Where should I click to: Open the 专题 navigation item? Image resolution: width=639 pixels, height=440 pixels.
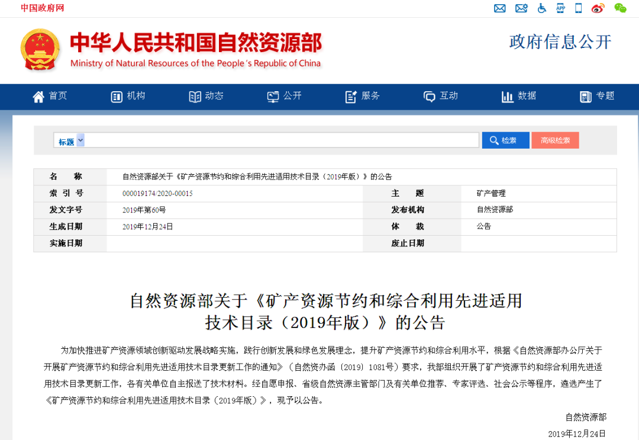[597, 97]
